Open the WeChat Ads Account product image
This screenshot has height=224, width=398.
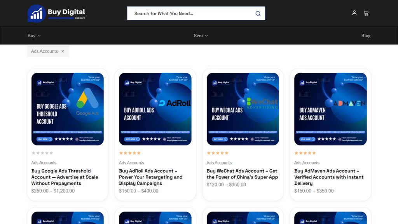coord(243,109)
